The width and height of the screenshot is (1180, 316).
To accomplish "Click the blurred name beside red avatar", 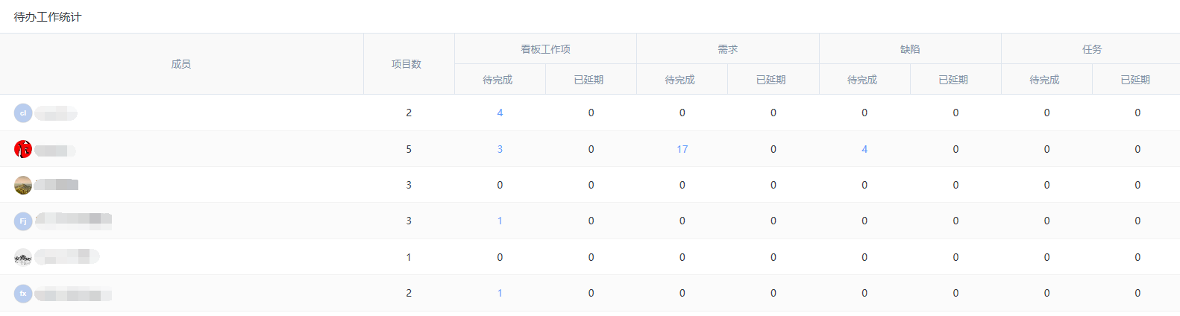I will (55, 151).
